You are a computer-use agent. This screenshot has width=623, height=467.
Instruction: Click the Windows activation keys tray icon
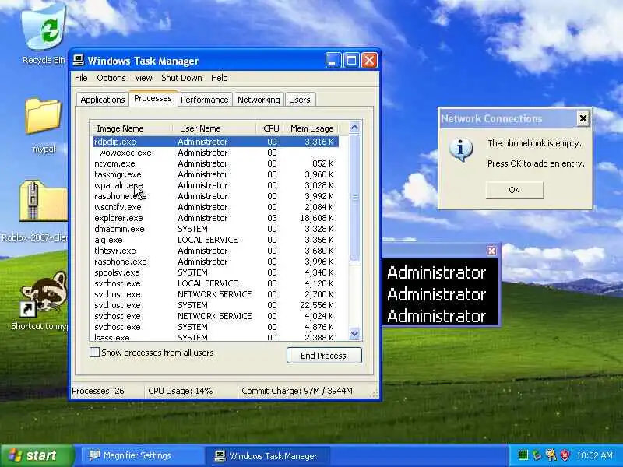point(551,455)
